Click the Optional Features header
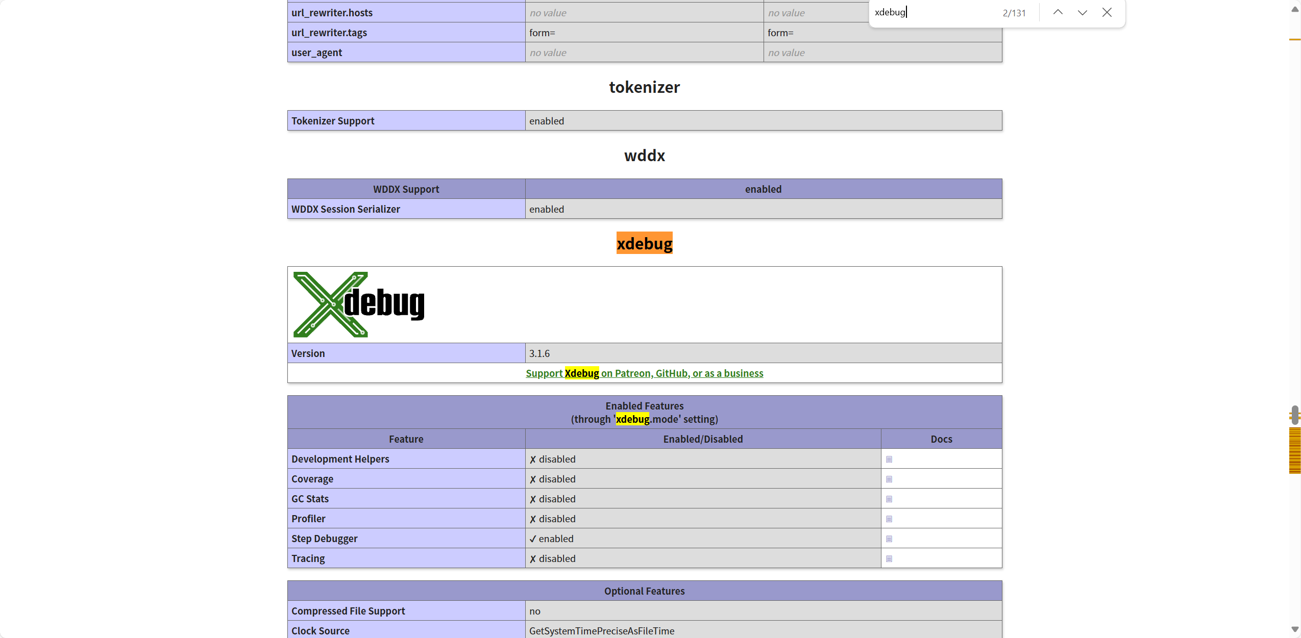 pyautogui.click(x=644, y=591)
